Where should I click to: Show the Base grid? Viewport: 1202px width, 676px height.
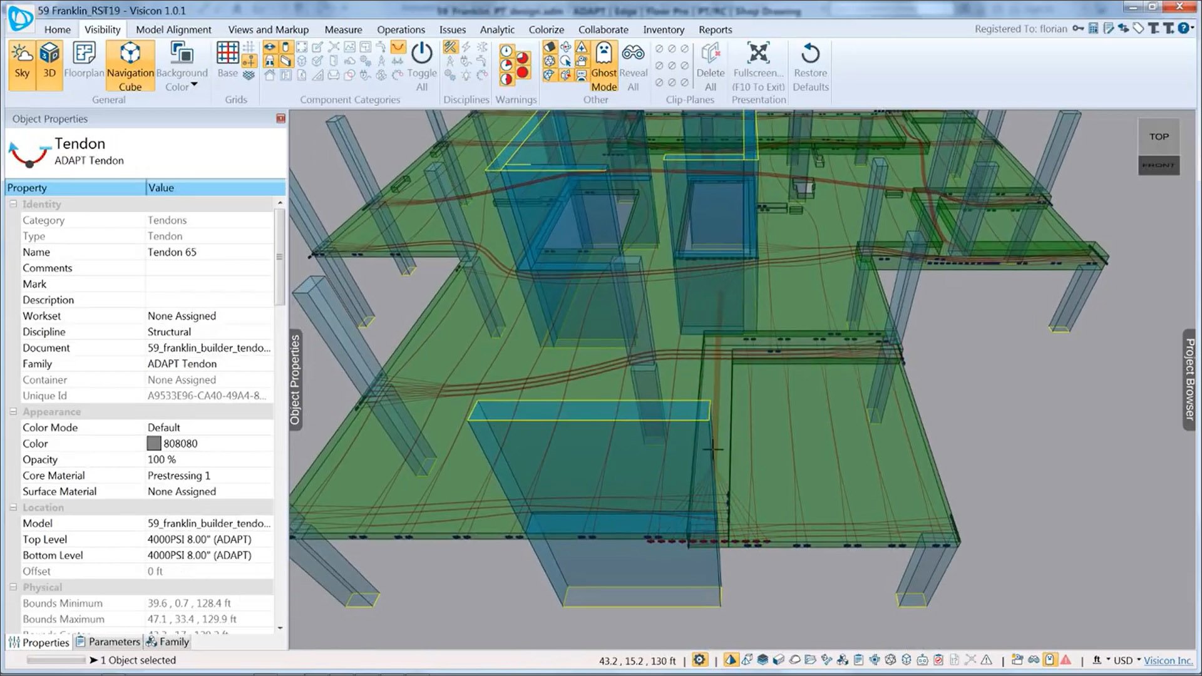[x=227, y=61]
